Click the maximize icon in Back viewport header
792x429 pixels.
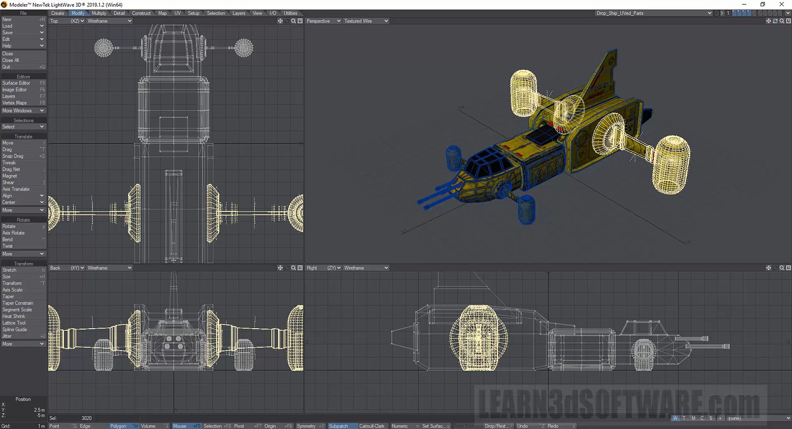[300, 268]
